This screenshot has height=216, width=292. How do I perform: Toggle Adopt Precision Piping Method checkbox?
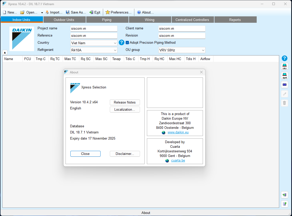(x=127, y=43)
